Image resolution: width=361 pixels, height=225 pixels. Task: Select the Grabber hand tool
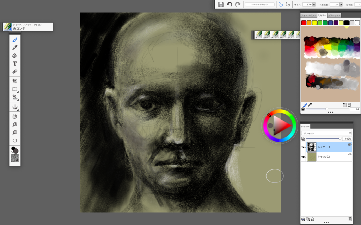pos(15,116)
